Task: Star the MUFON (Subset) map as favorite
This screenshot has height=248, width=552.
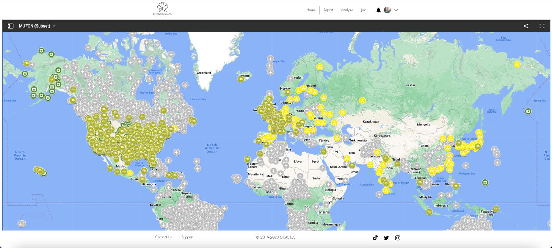Action: click(54, 26)
